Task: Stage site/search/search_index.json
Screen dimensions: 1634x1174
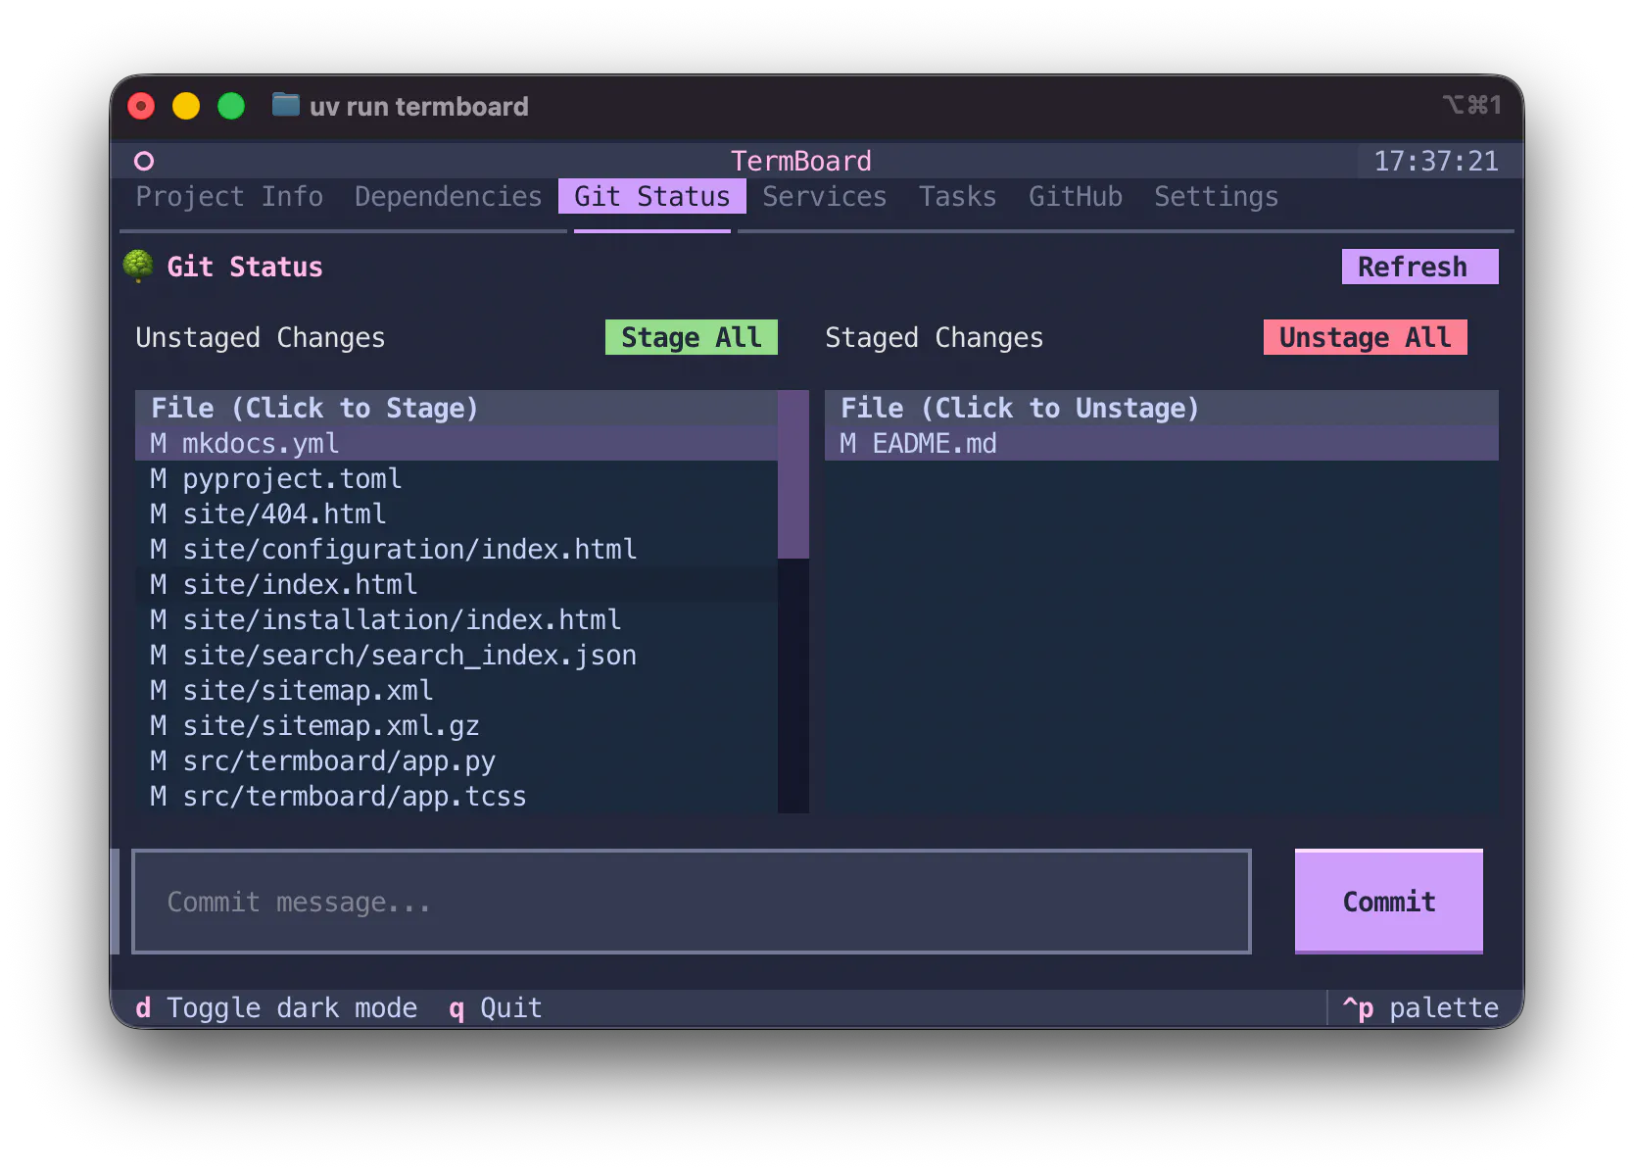Action: (457, 655)
